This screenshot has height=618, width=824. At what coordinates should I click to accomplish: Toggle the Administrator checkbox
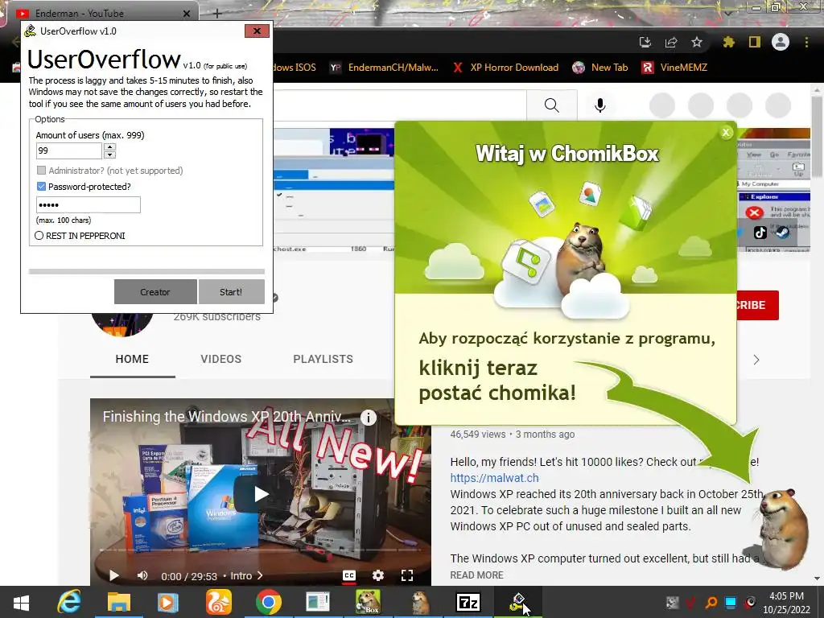(42, 171)
